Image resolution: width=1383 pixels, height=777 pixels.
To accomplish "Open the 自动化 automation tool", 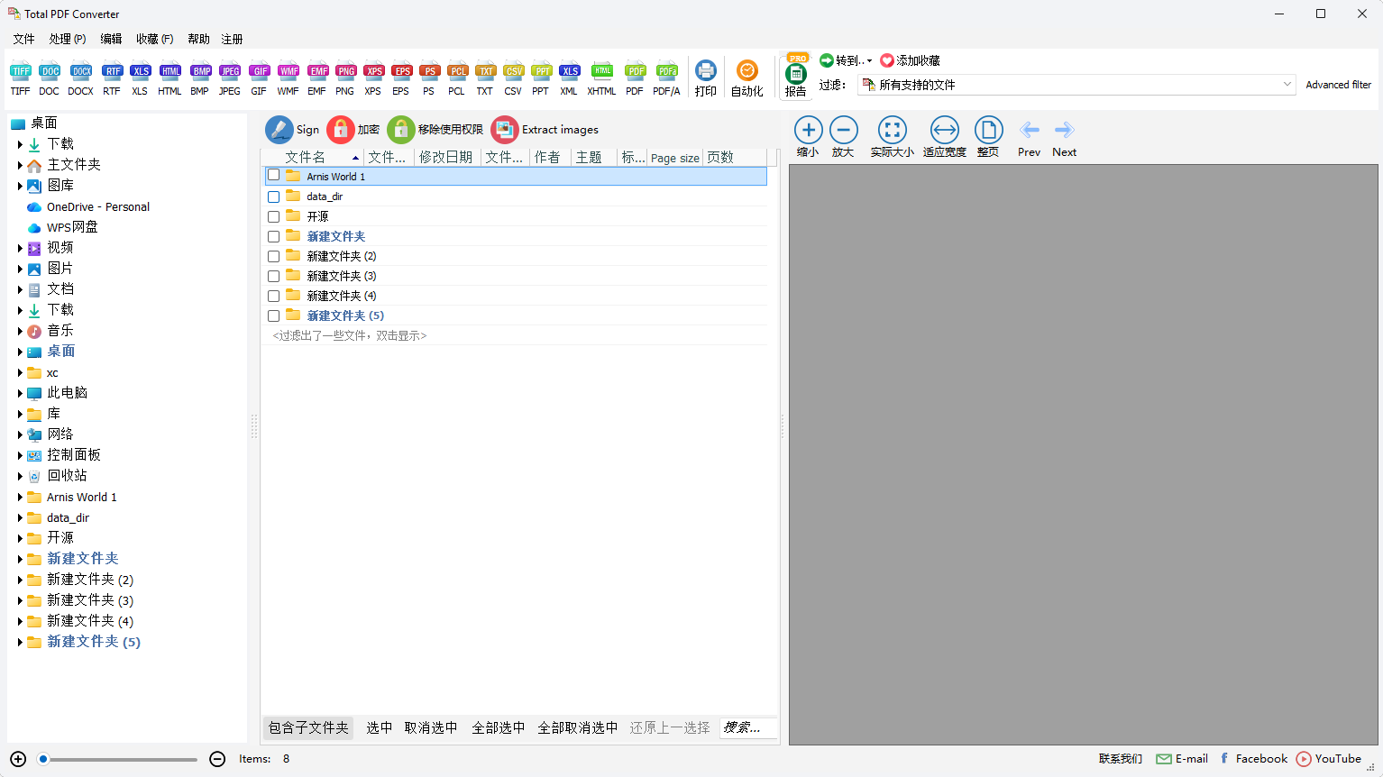I will tap(746, 78).
